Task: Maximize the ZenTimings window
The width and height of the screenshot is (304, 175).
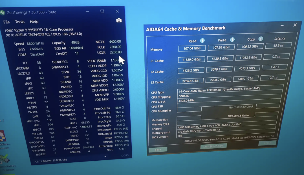Action: click(102, 12)
